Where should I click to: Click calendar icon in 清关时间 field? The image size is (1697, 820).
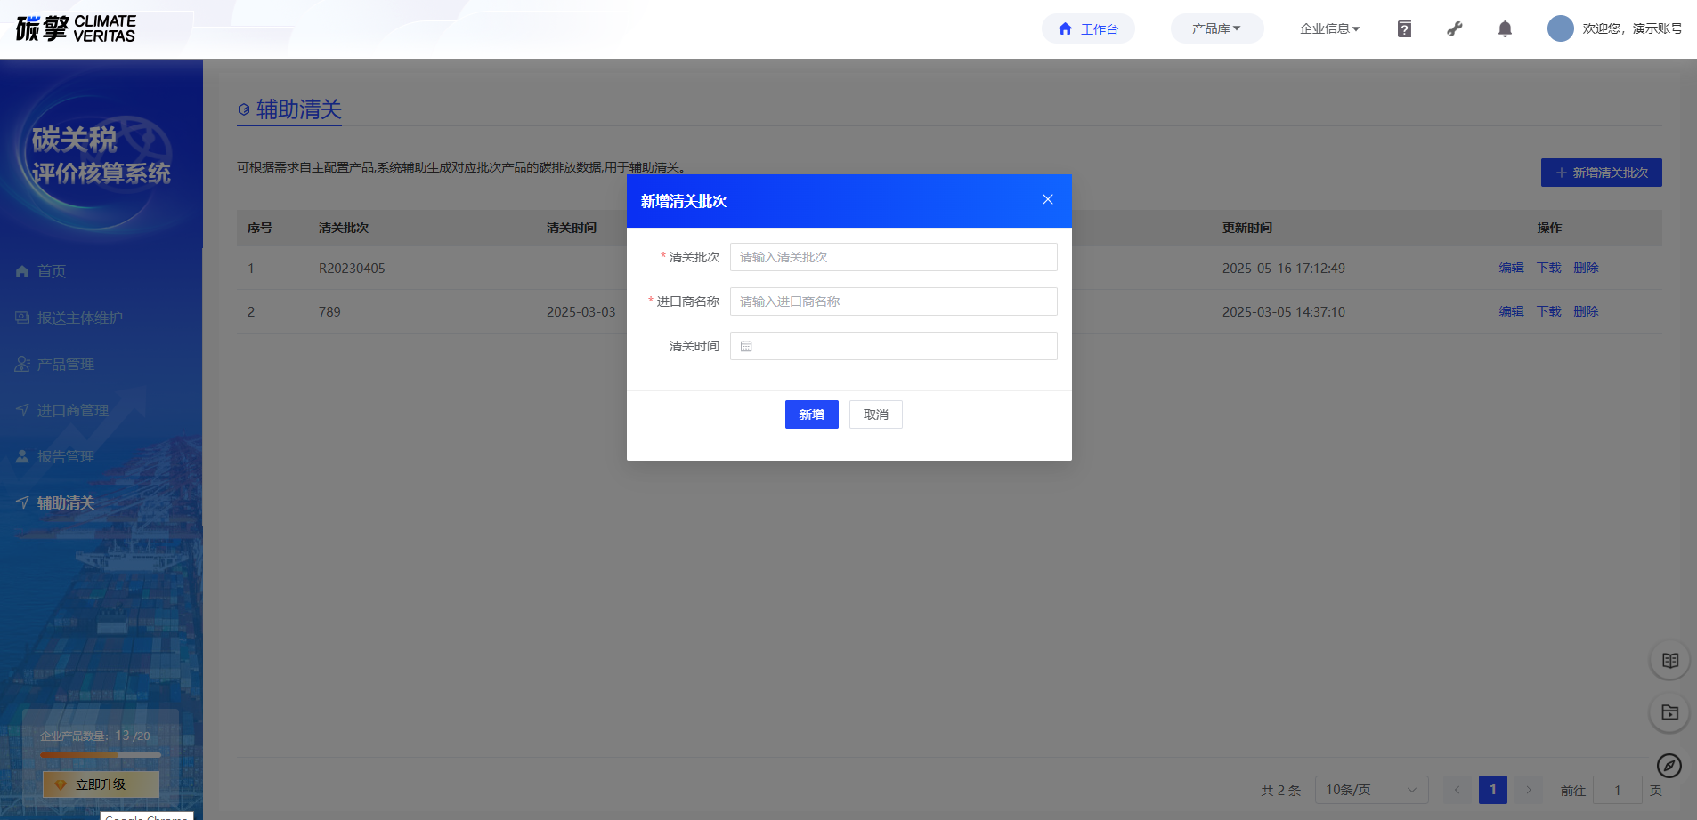[x=746, y=347]
